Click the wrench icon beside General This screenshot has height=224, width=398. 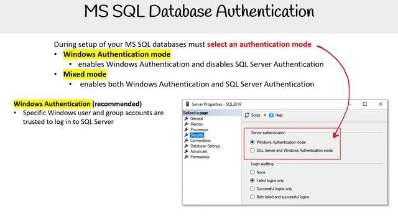click(x=187, y=119)
